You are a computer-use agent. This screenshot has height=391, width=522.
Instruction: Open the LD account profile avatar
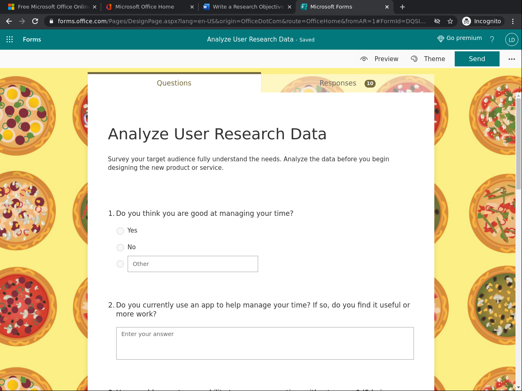[511, 40]
